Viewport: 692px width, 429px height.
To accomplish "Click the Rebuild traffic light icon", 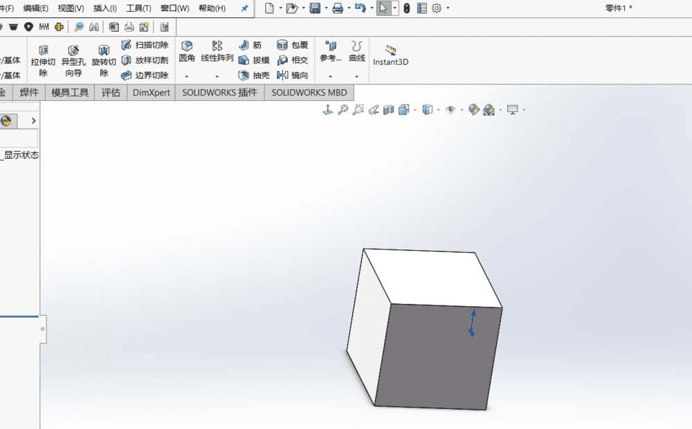I will coord(407,8).
